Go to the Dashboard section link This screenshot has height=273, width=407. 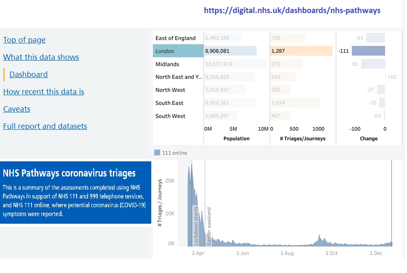(x=29, y=75)
